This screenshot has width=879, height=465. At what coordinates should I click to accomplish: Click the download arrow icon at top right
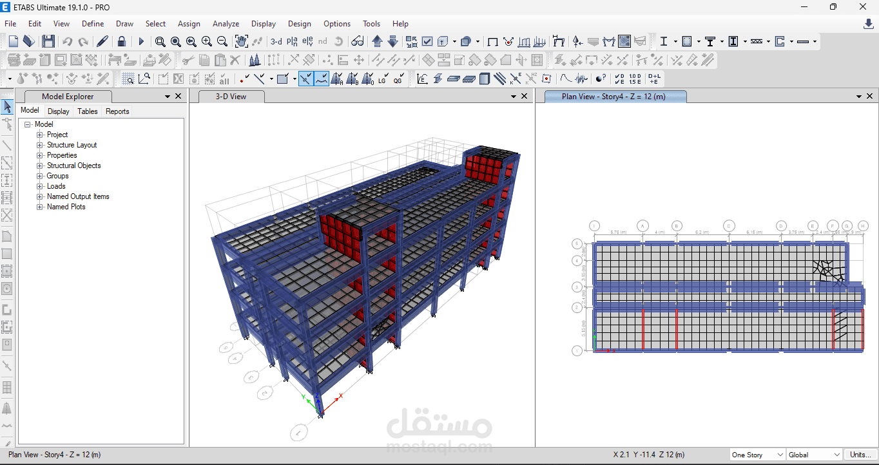click(869, 24)
